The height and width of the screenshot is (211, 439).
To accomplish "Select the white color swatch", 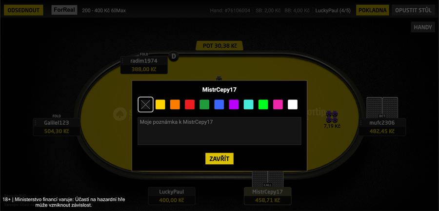I will pyautogui.click(x=293, y=104).
